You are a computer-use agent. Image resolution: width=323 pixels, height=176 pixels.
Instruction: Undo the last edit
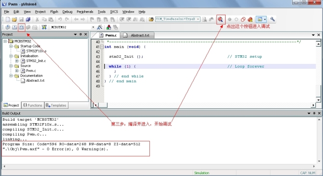click(60, 19)
